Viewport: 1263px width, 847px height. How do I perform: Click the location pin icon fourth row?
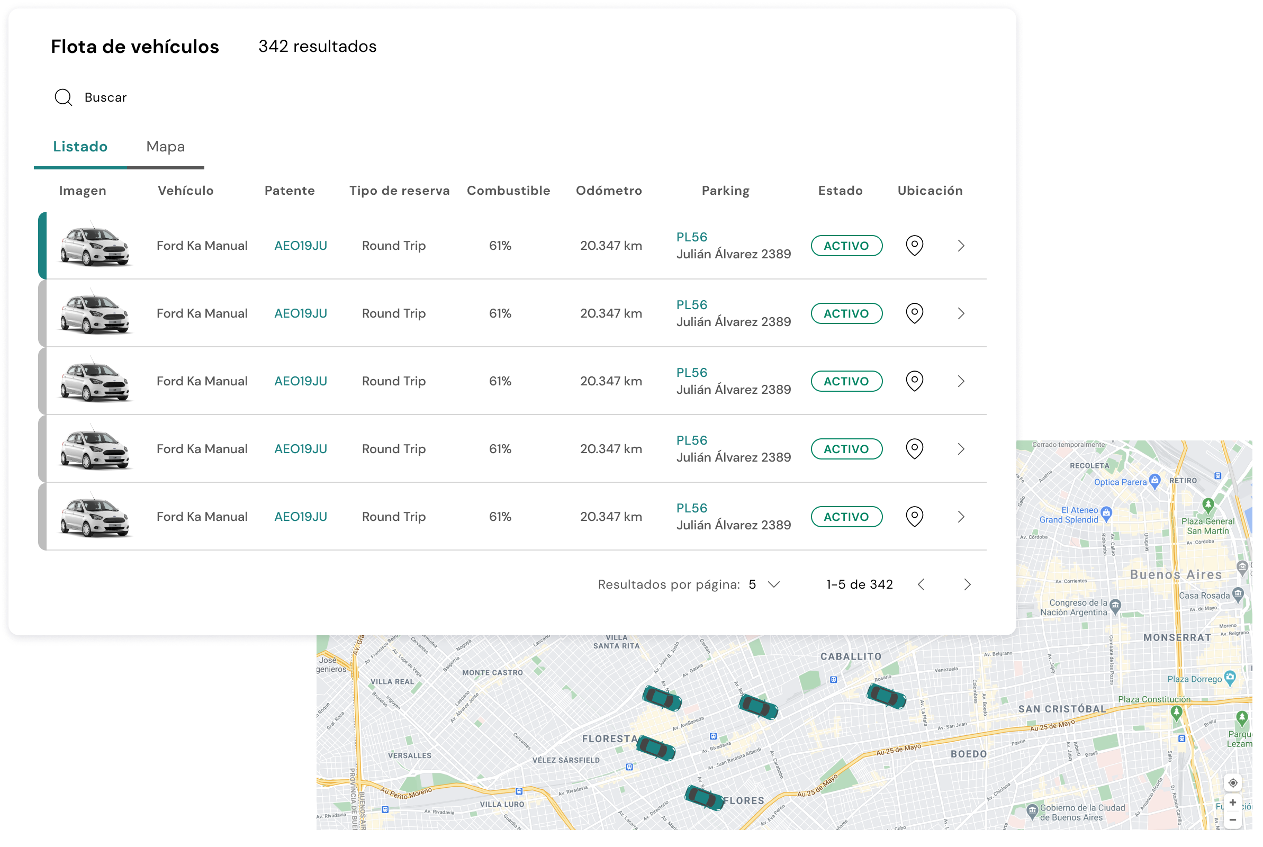pyautogui.click(x=914, y=448)
